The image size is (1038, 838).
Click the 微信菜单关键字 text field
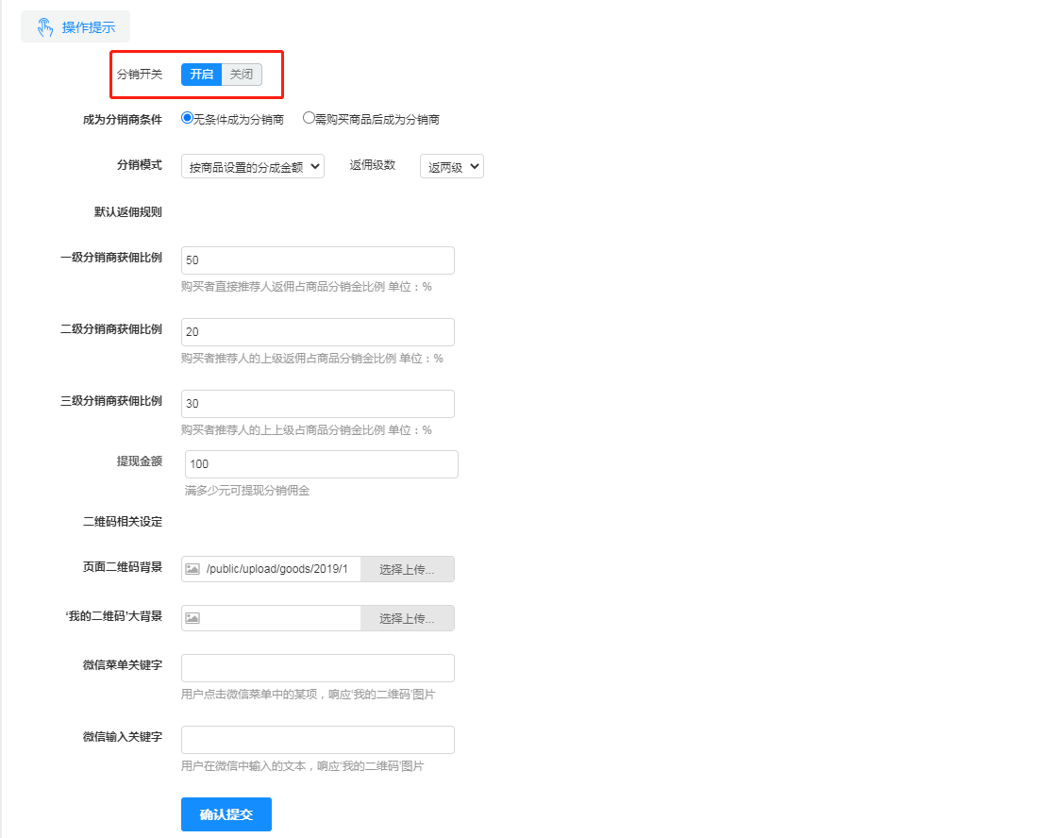pyautogui.click(x=317, y=667)
